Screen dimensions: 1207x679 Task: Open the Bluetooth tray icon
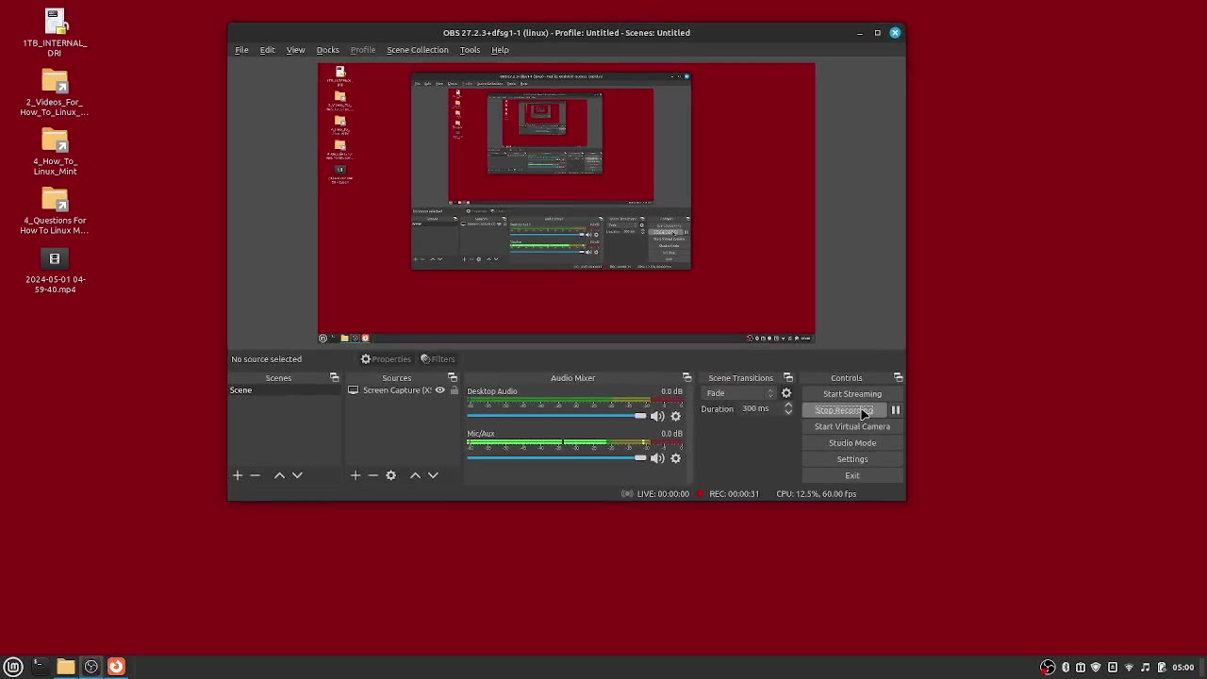point(1066,668)
